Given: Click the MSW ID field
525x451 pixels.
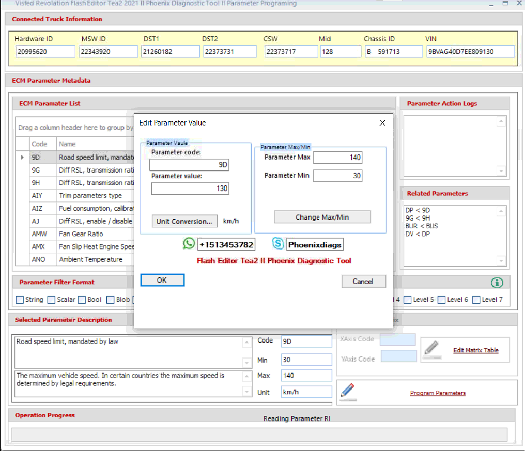Looking at the screenshot, I should click(x=109, y=52).
